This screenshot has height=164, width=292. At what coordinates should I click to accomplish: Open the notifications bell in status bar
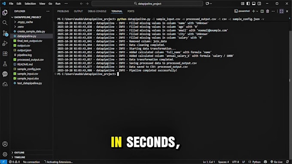point(288,162)
